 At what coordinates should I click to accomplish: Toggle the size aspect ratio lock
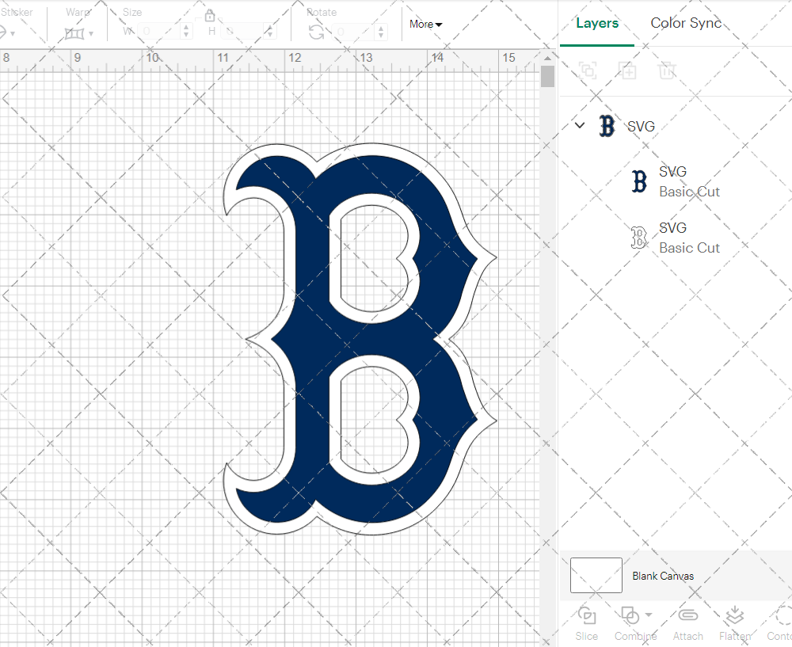tap(210, 16)
